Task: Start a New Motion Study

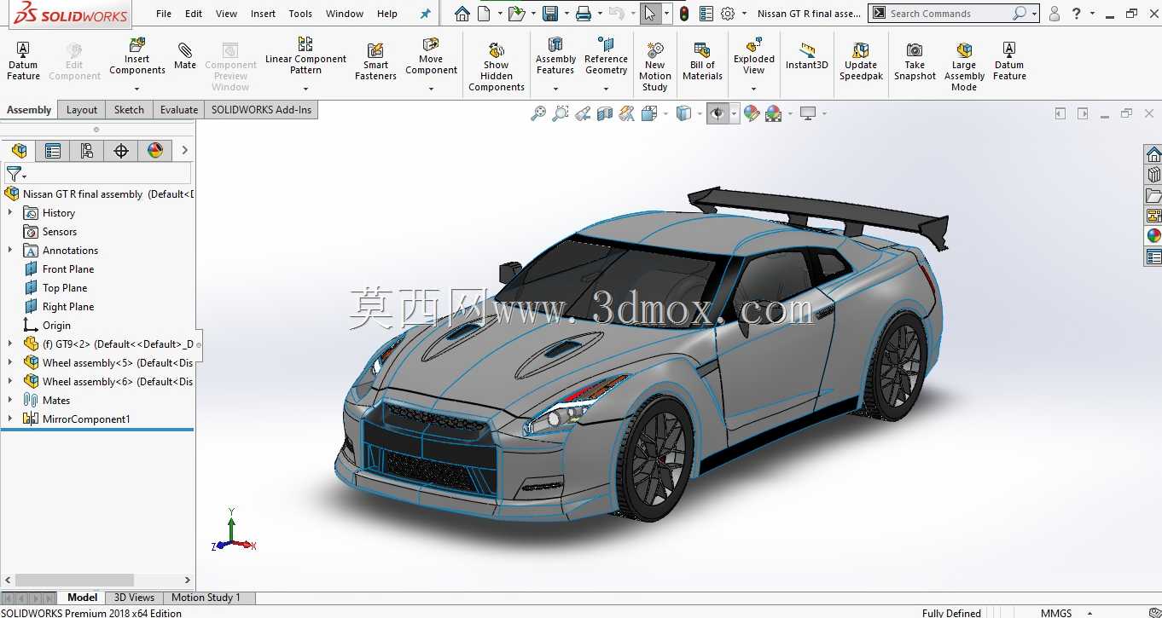Action: 654,65
